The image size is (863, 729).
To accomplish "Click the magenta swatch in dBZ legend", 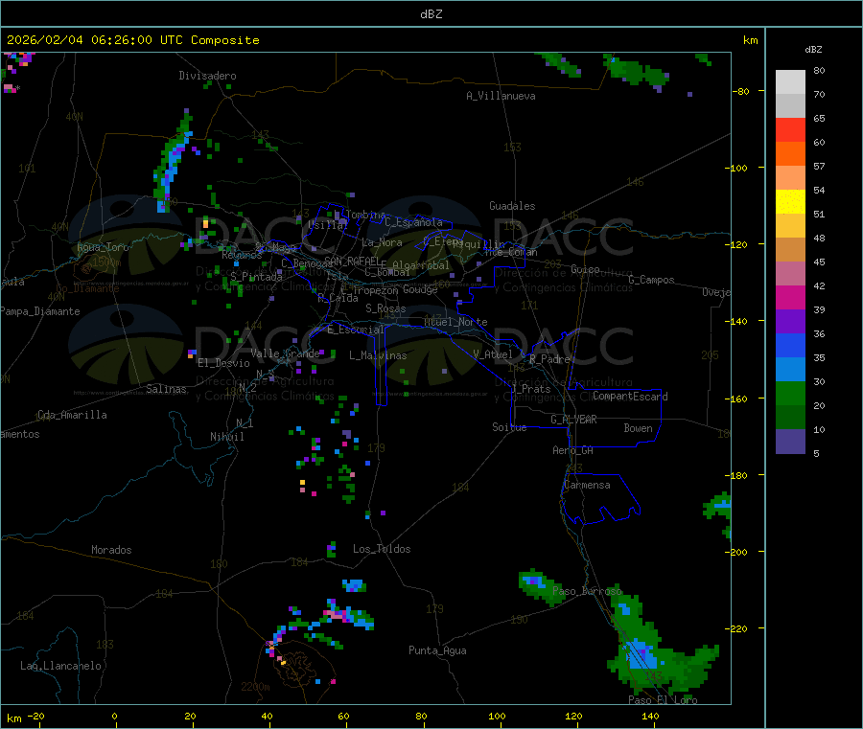I will coord(790,297).
